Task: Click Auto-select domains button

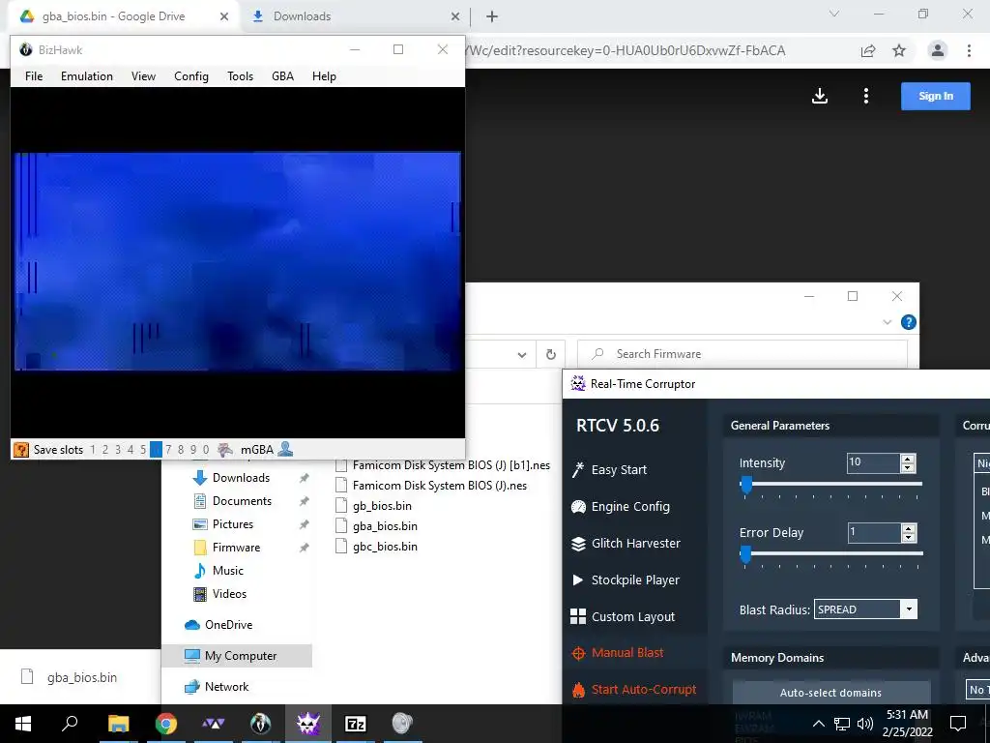Action: (x=830, y=693)
